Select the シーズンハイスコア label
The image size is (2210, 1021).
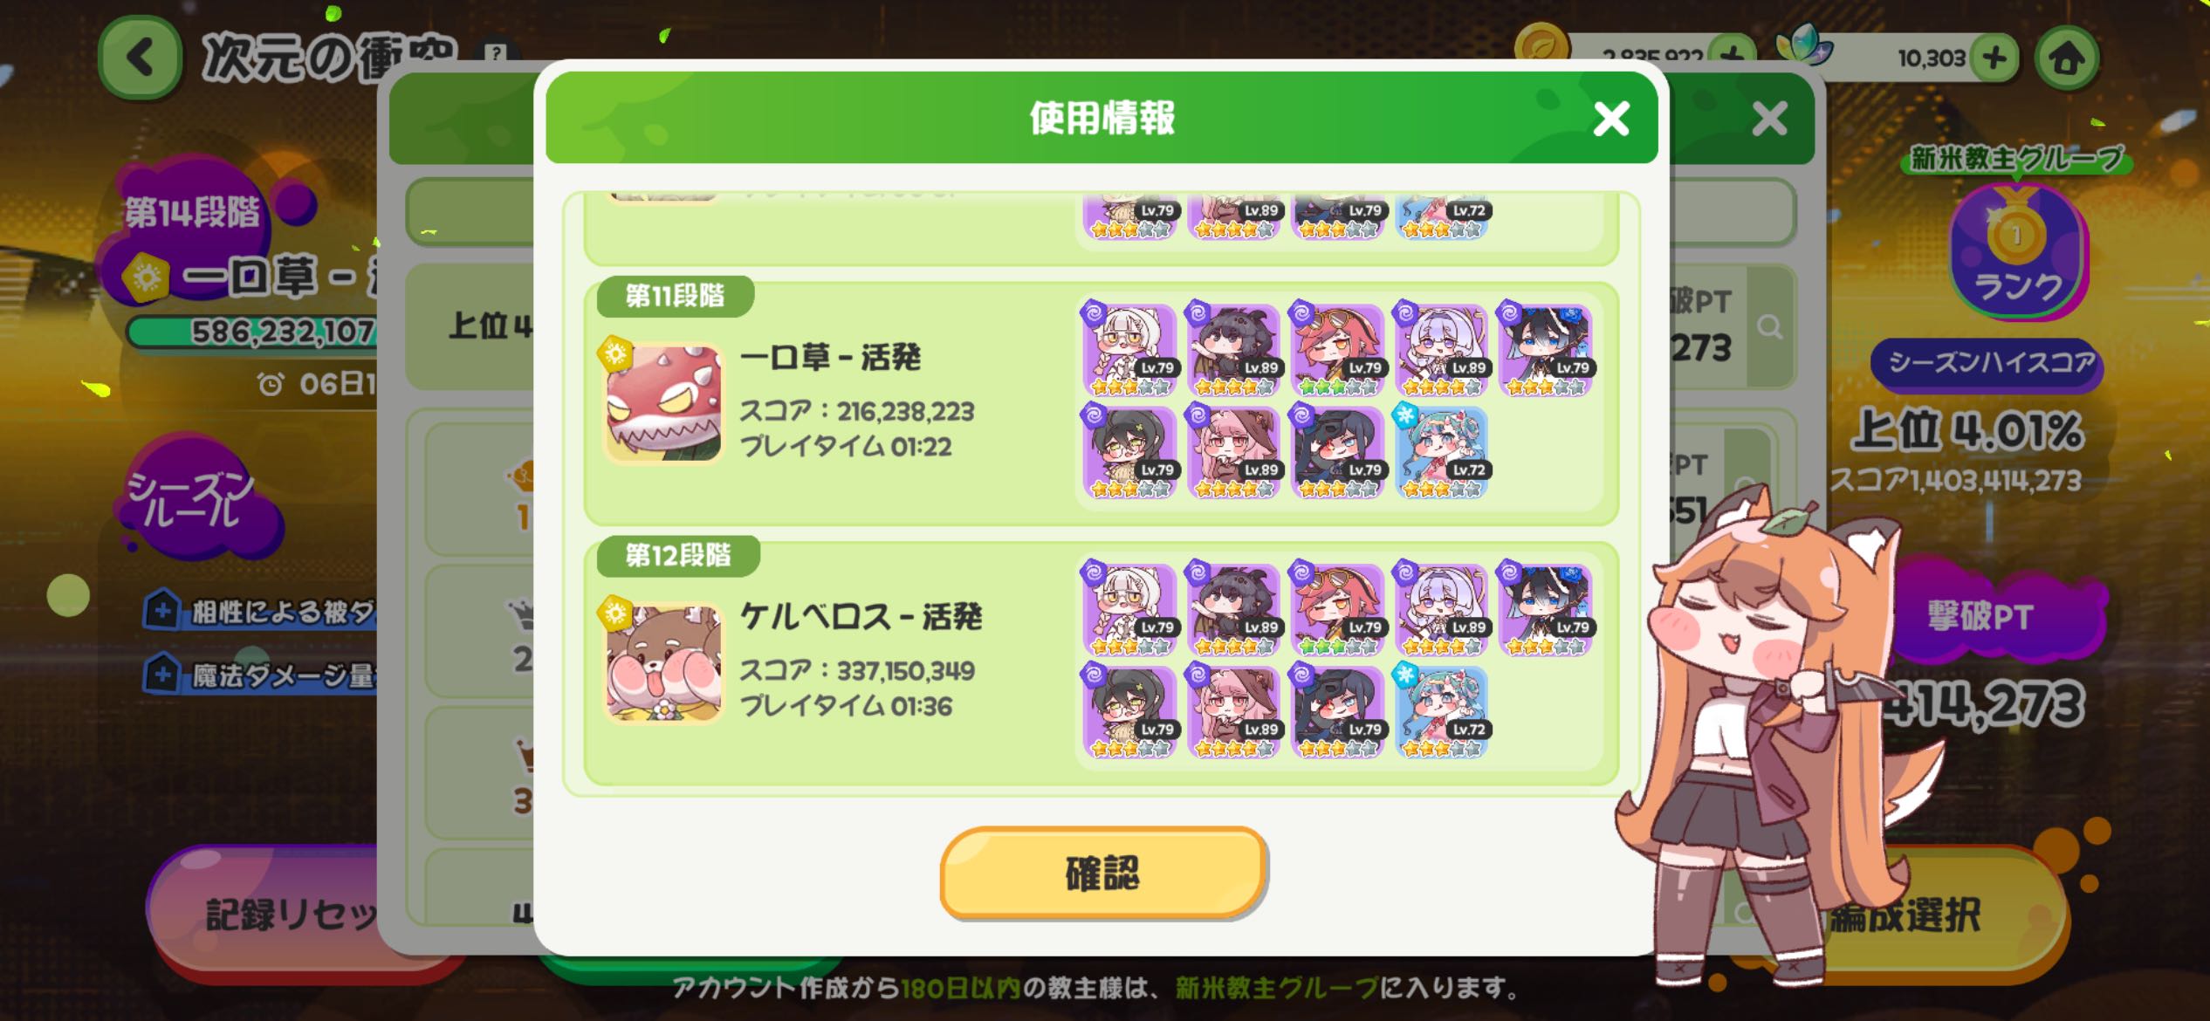pos(1988,363)
